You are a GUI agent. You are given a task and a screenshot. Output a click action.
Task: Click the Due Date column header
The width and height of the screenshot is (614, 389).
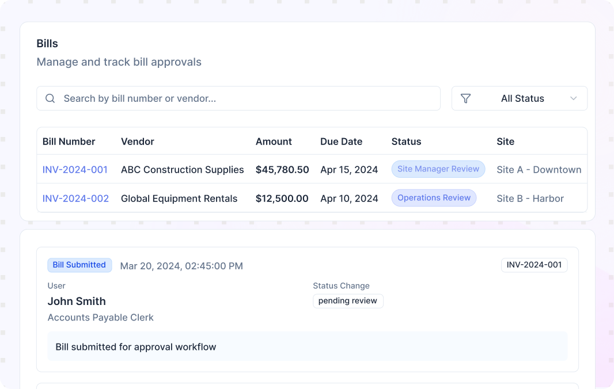(x=341, y=142)
